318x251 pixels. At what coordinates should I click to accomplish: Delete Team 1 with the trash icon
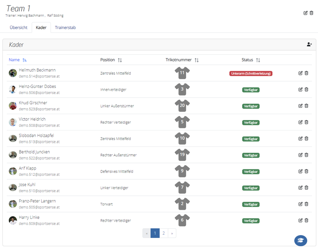[312, 13]
